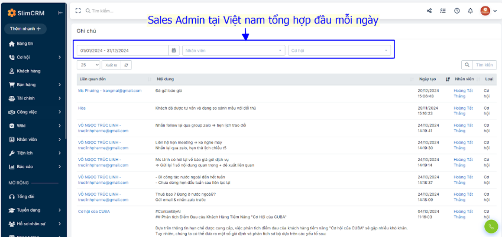Open the notifications bell
The image size is (502, 237).
point(470,11)
